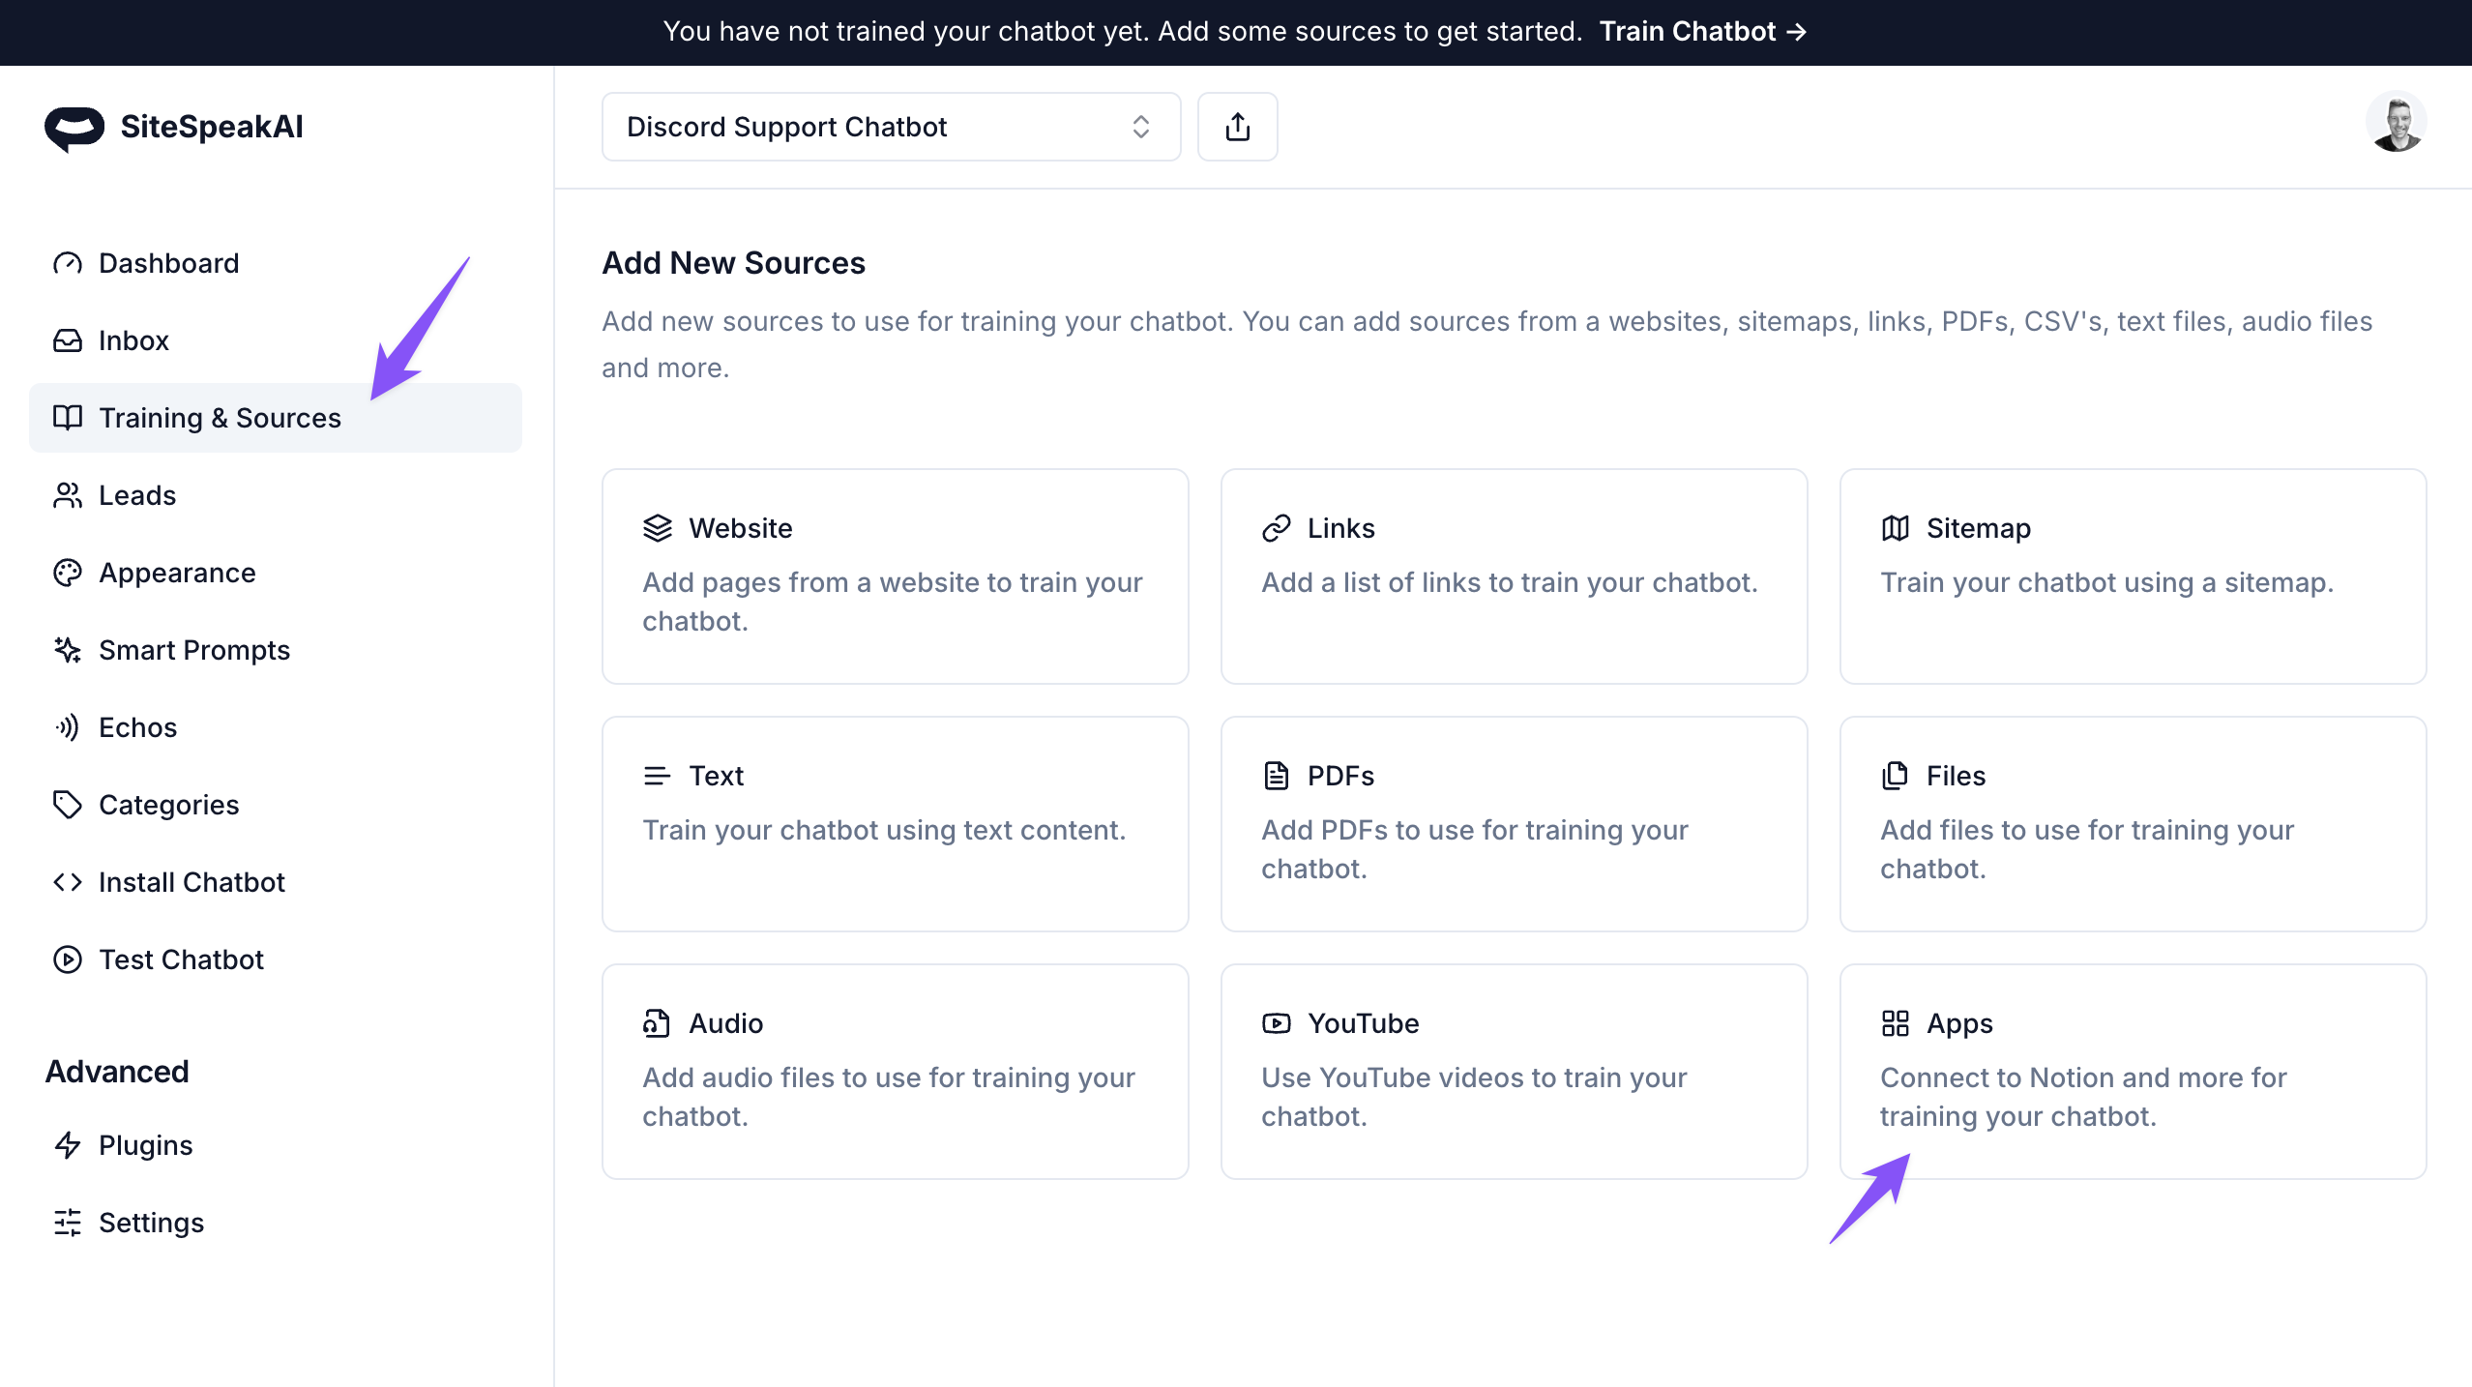Image resolution: width=2472 pixels, height=1387 pixels.
Task: Open the Discord Support Chatbot selector dropdown
Action: (x=890, y=127)
